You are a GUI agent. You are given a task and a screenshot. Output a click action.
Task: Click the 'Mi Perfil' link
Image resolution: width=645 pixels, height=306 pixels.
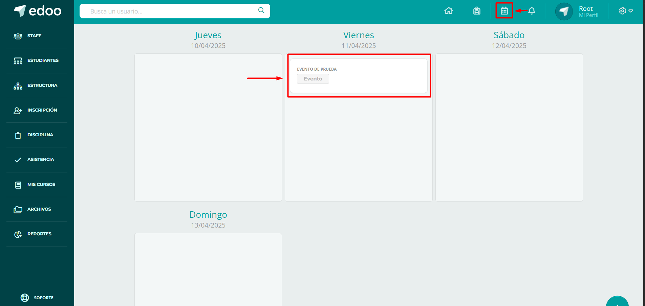coord(588,15)
